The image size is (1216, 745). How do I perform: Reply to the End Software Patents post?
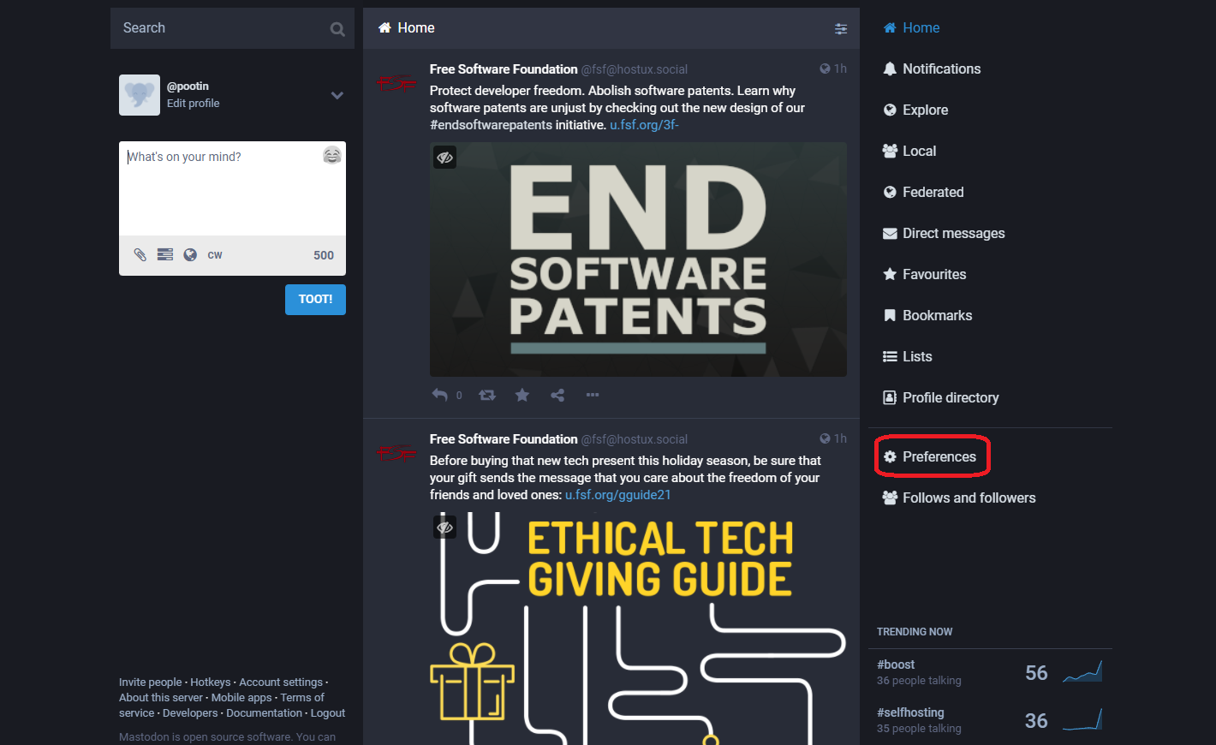(x=440, y=395)
